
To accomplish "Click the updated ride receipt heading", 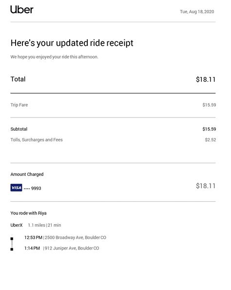I will [x=72, y=43].
